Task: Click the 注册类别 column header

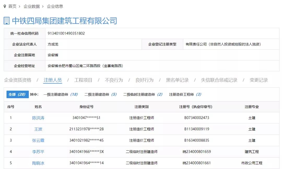Action: click(x=142, y=107)
